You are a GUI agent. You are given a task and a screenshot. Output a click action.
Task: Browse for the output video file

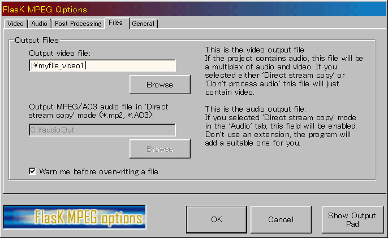tap(160, 85)
